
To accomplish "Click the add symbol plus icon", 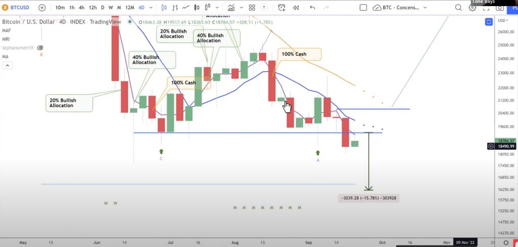I will 42,8.
